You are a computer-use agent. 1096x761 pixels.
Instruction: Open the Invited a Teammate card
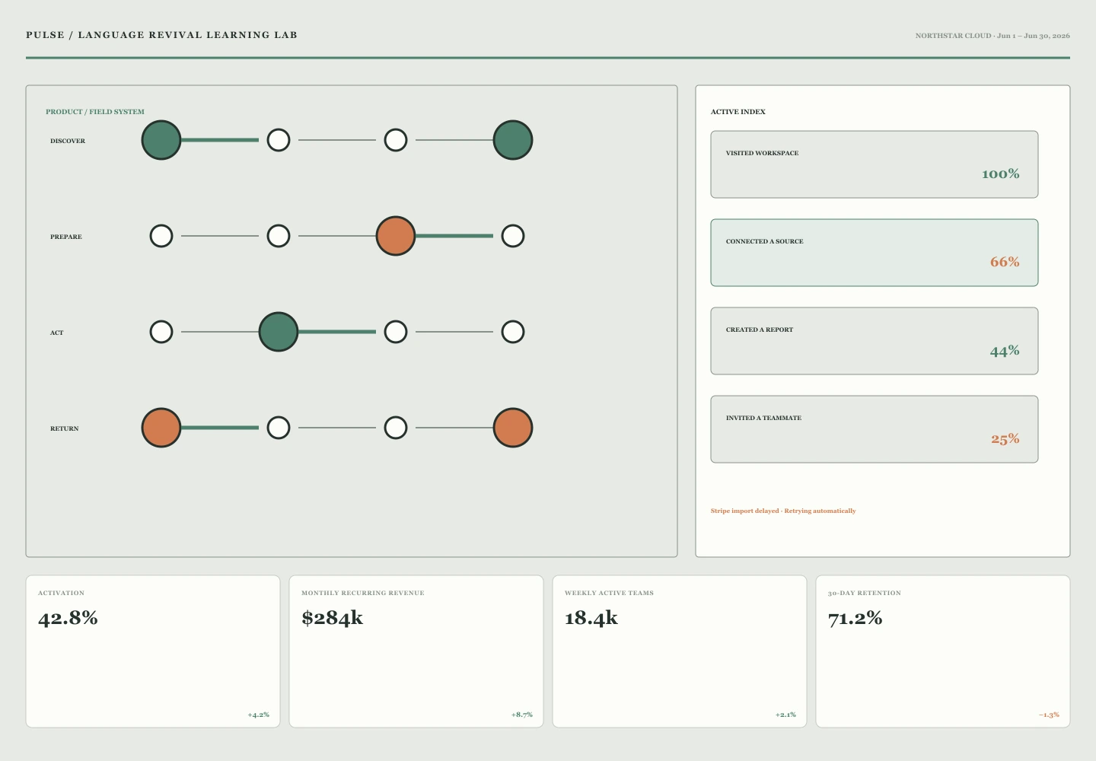click(x=875, y=429)
